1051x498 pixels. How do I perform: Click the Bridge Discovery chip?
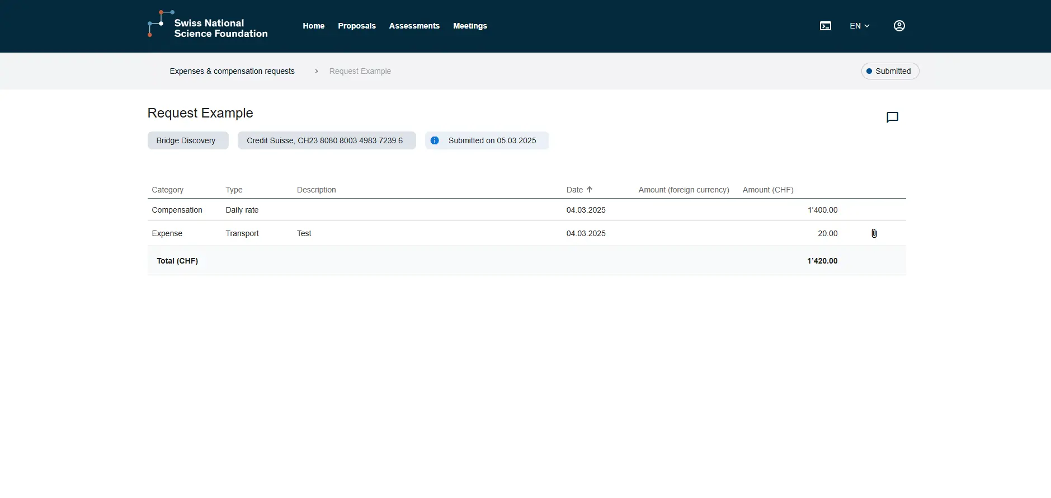coord(187,140)
